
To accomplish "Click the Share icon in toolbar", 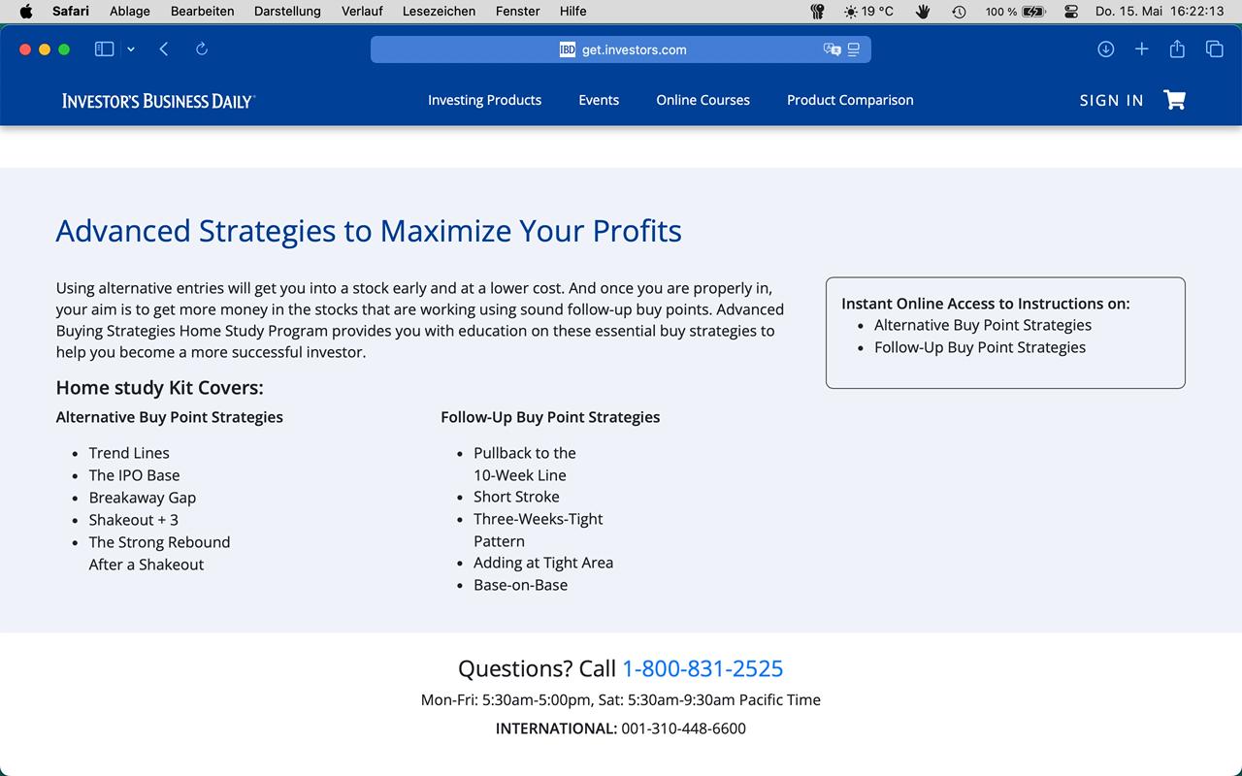I will [x=1177, y=49].
